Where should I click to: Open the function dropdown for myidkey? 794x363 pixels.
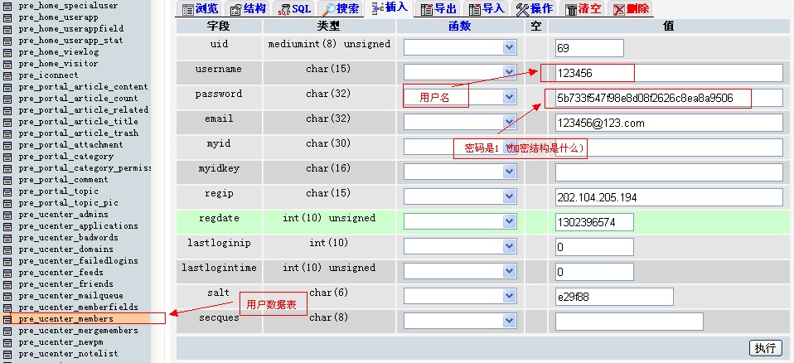pyautogui.click(x=460, y=172)
